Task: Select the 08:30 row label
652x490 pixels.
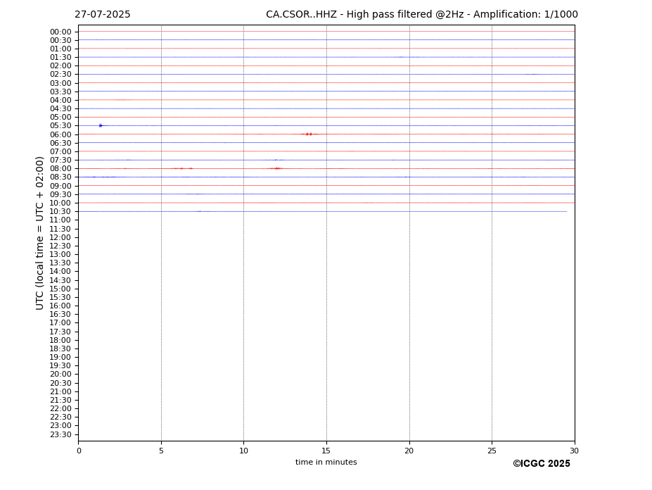Action: [60, 177]
